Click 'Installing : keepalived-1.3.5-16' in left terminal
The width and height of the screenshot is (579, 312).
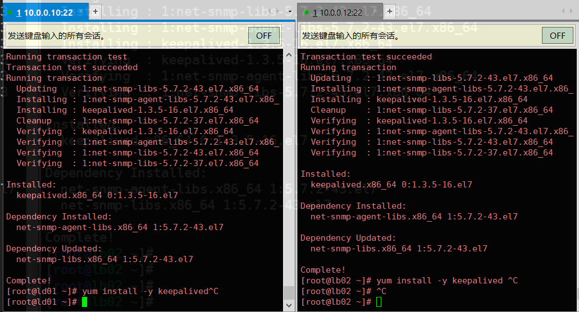coord(125,111)
